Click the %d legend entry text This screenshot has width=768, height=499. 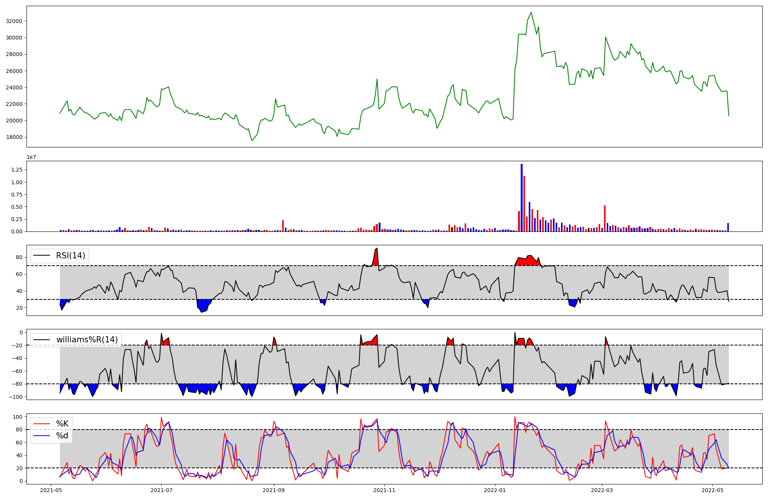(62, 436)
